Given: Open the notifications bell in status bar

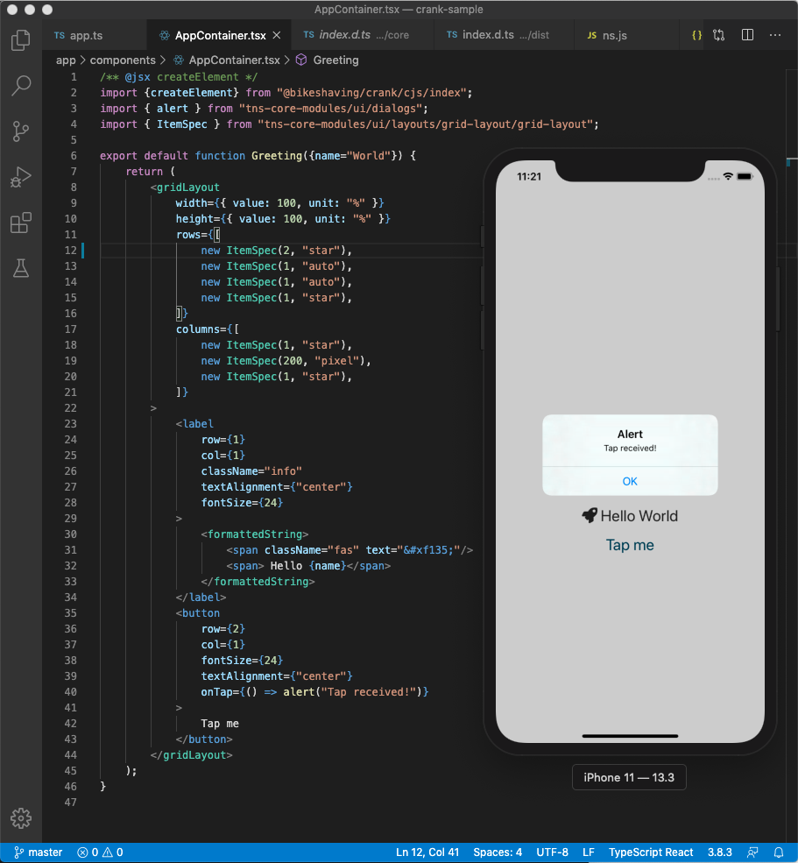Looking at the screenshot, I should (779, 852).
